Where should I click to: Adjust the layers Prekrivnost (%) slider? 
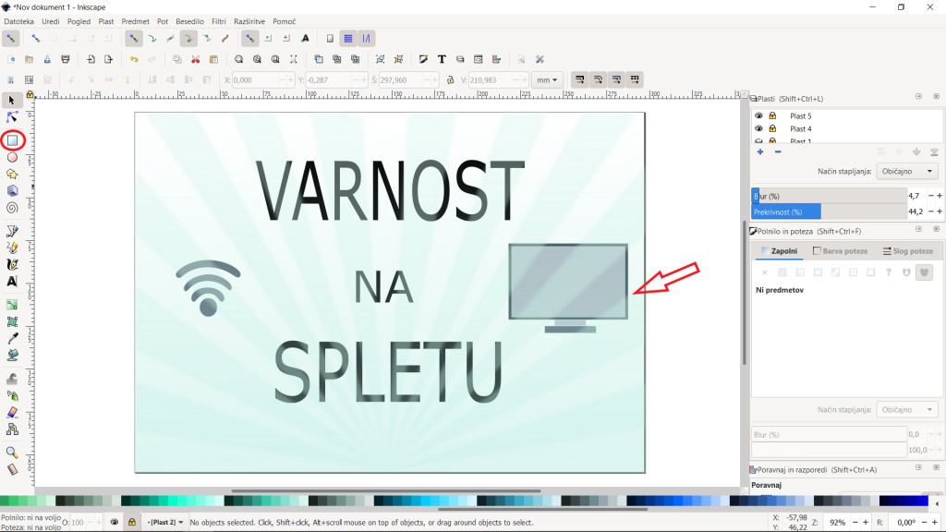829,212
